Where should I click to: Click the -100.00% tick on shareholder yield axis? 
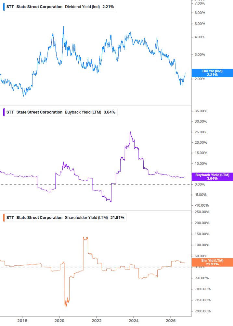(202, 289)
